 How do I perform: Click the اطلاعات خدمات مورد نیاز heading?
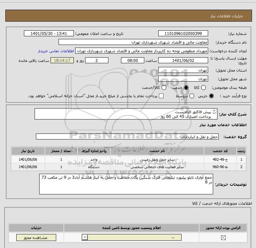point(223,125)
